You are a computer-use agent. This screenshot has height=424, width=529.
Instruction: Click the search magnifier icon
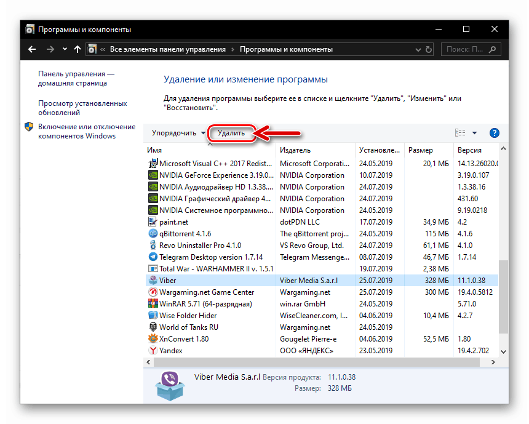coord(493,49)
